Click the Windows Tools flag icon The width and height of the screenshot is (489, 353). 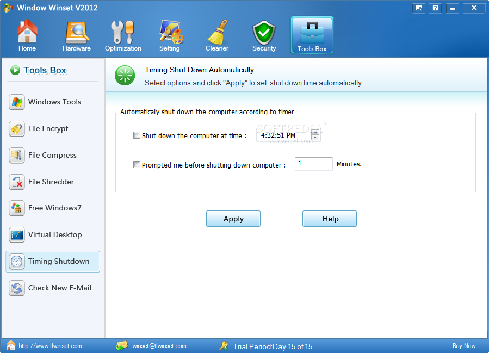[x=17, y=102]
